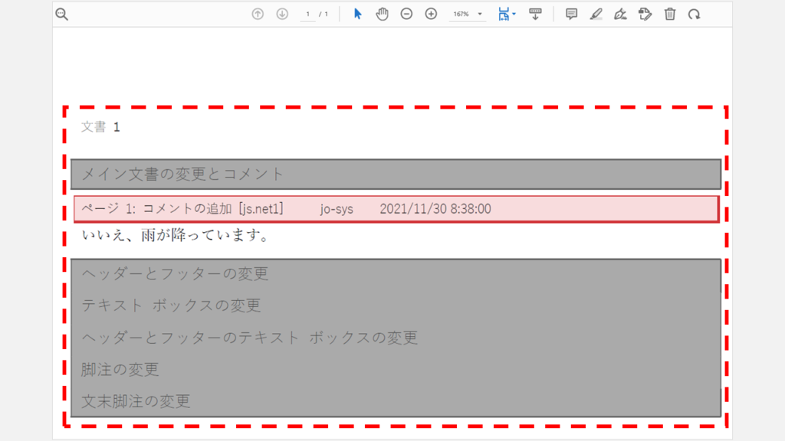Click the magnifier search icon
785x441 pixels.
click(61, 14)
